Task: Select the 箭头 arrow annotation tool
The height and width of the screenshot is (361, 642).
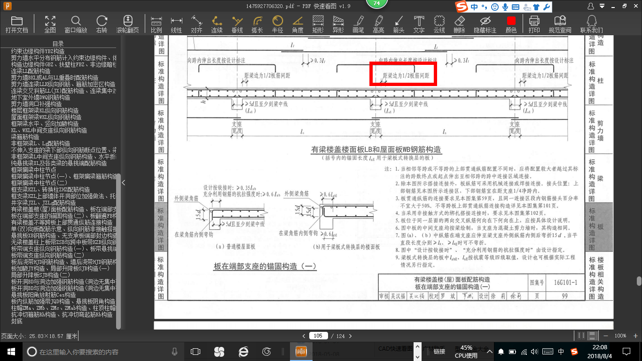Action: [x=399, y=24]
